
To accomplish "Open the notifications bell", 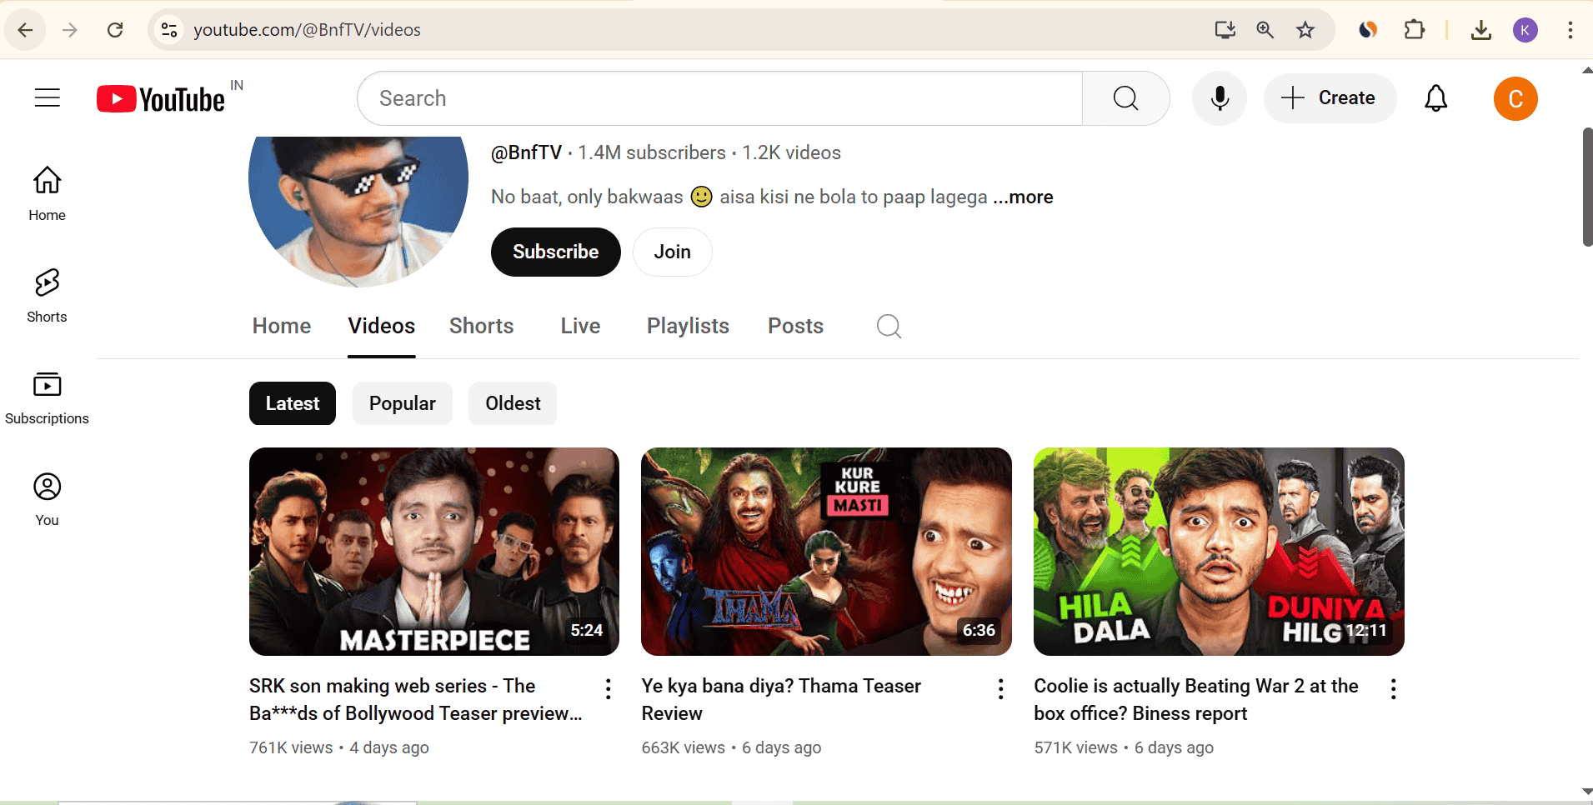I will [1435, 98].
